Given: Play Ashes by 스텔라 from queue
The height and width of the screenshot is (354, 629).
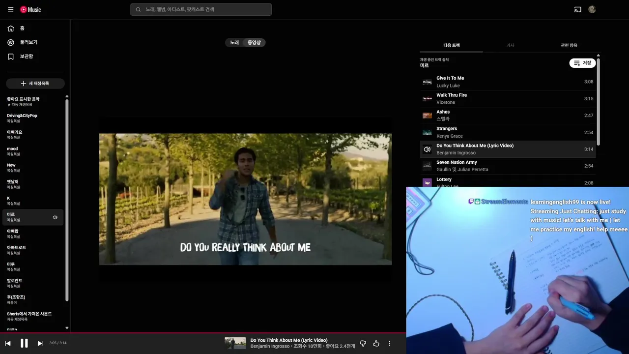Looking at the screenshot, I should [x=508, y=116].
